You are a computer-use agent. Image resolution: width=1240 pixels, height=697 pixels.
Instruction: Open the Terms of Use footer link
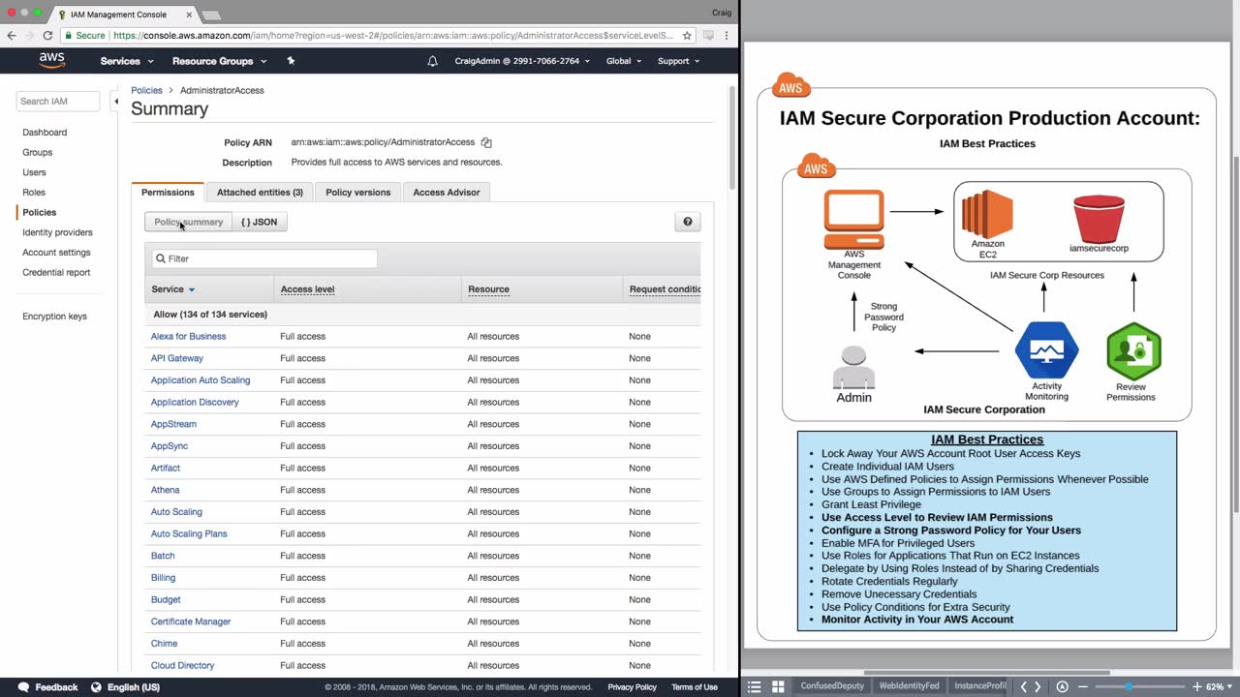pyautogui.click(x=695, y=687)
